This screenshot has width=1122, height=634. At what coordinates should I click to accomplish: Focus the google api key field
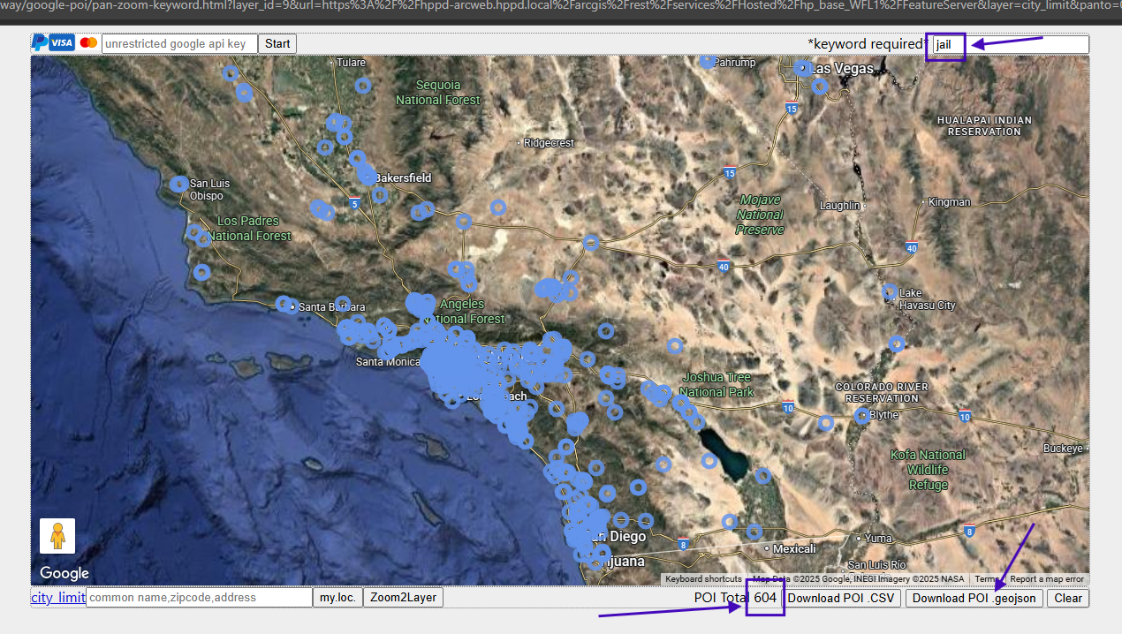point(179,44)
